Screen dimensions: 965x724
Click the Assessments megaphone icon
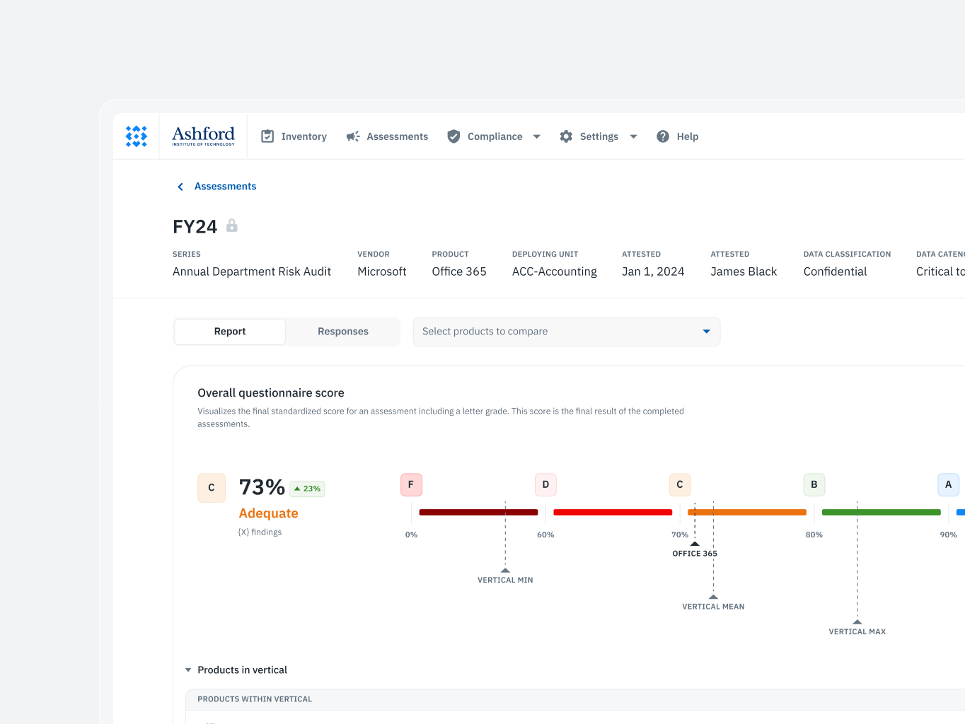[x=353, y=136]
